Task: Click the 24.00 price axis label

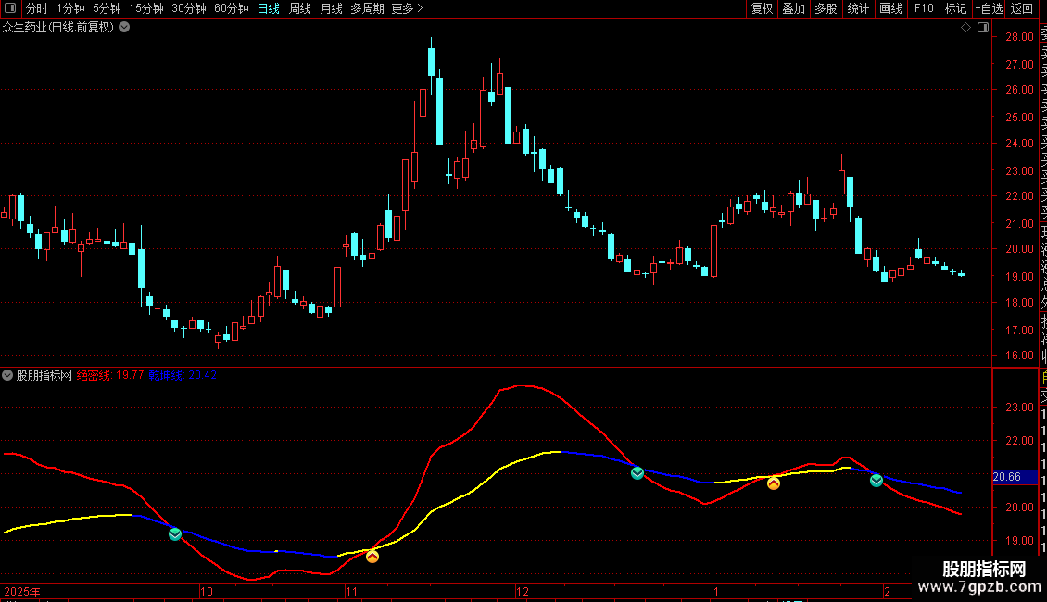Action: coord(1019,144)
